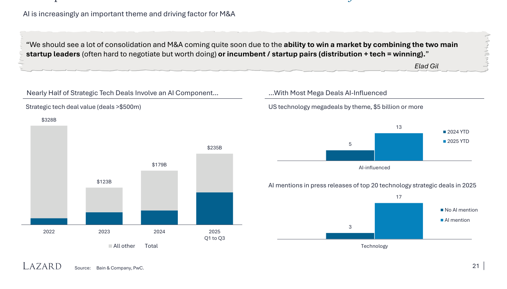507x289 pixels.
Task: Click 'US technology megadeals by theme' subtitle
Action: pos(346,107)
